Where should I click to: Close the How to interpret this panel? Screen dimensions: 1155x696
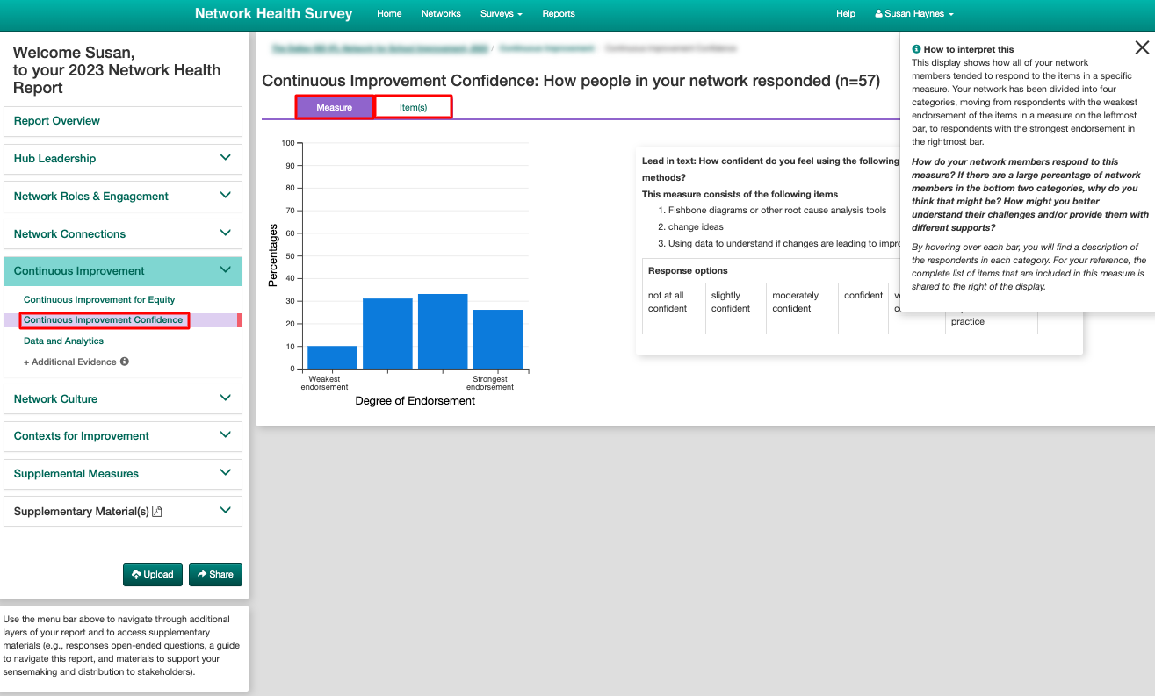[x=1142, y=47]
